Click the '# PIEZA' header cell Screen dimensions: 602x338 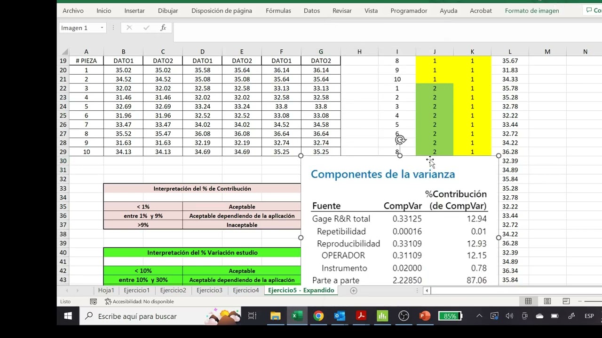(x=86, y=61)
